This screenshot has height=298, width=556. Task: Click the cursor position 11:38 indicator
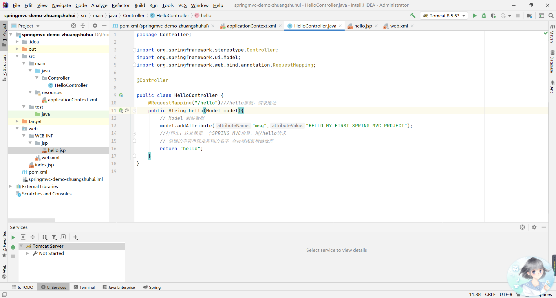click(475, 294)
